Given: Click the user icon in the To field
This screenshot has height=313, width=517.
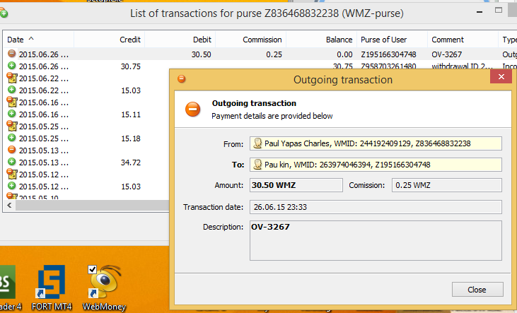Looking at the screenshot, I should [257, 165].
